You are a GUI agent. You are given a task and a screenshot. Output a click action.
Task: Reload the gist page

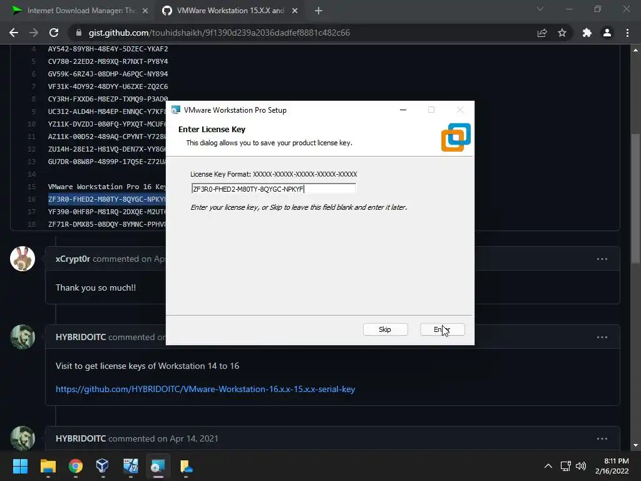[54, 33]
